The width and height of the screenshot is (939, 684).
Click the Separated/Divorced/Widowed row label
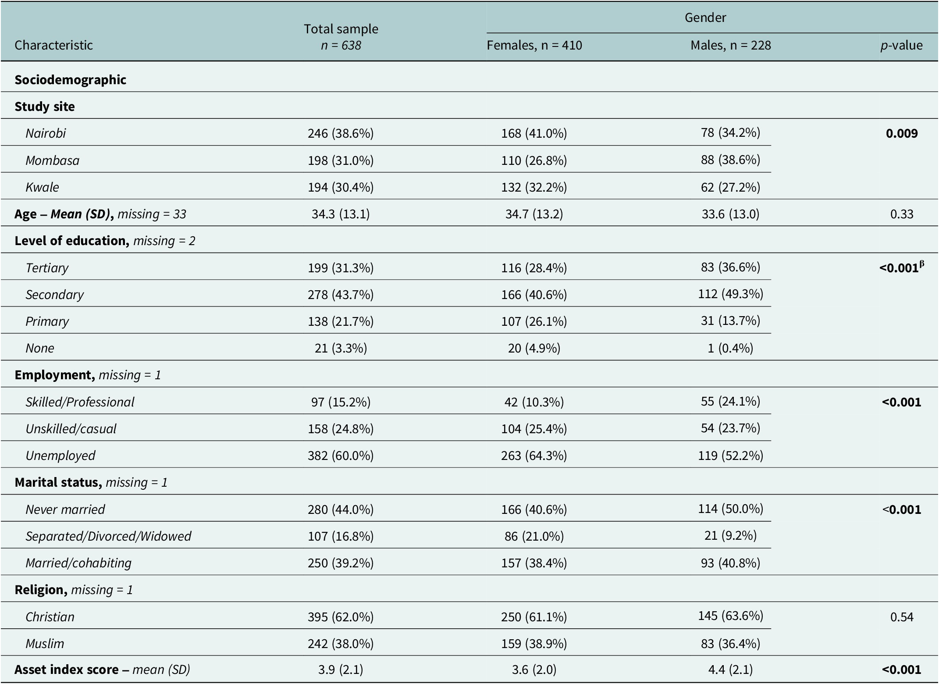pos(108,536)
